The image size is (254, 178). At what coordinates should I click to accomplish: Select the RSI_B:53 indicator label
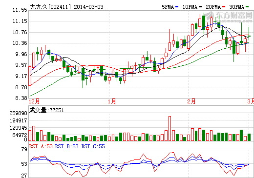[x=66, y=146]
